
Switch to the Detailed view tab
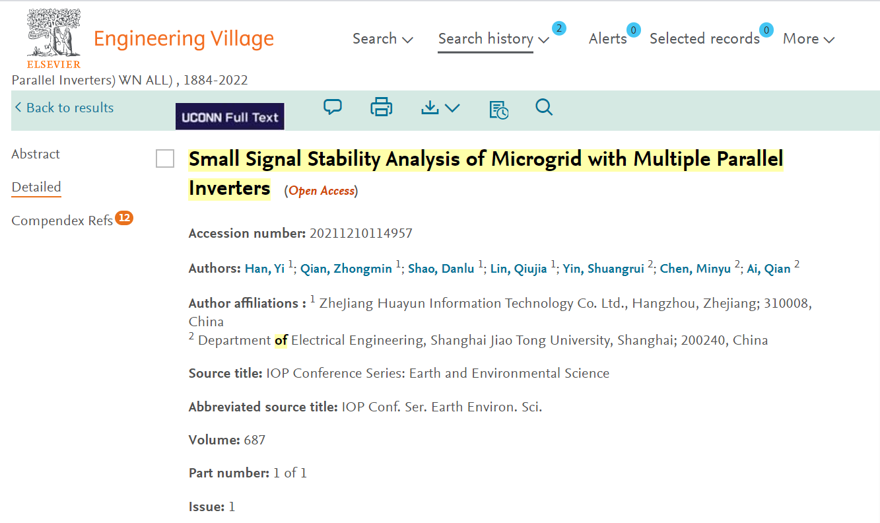pyautogui.click(x=36, y=187)
